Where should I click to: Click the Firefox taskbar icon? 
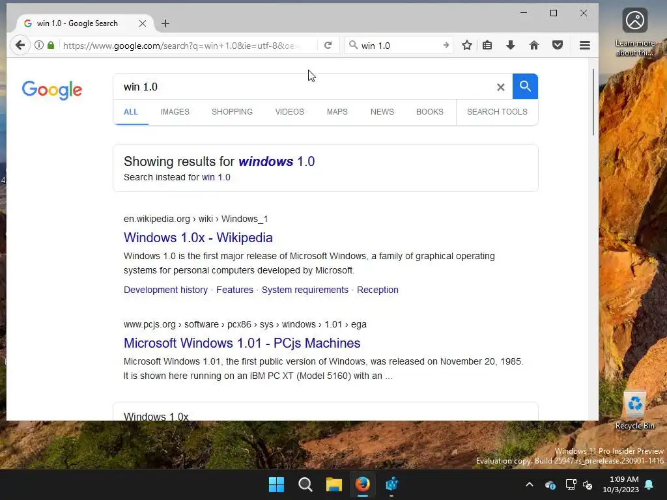(363, 484)
